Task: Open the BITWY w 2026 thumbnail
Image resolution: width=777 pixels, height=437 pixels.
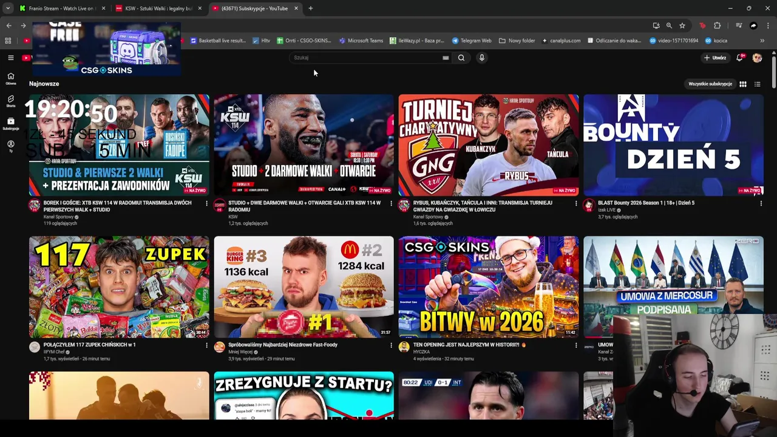Action: click(489, 287)
